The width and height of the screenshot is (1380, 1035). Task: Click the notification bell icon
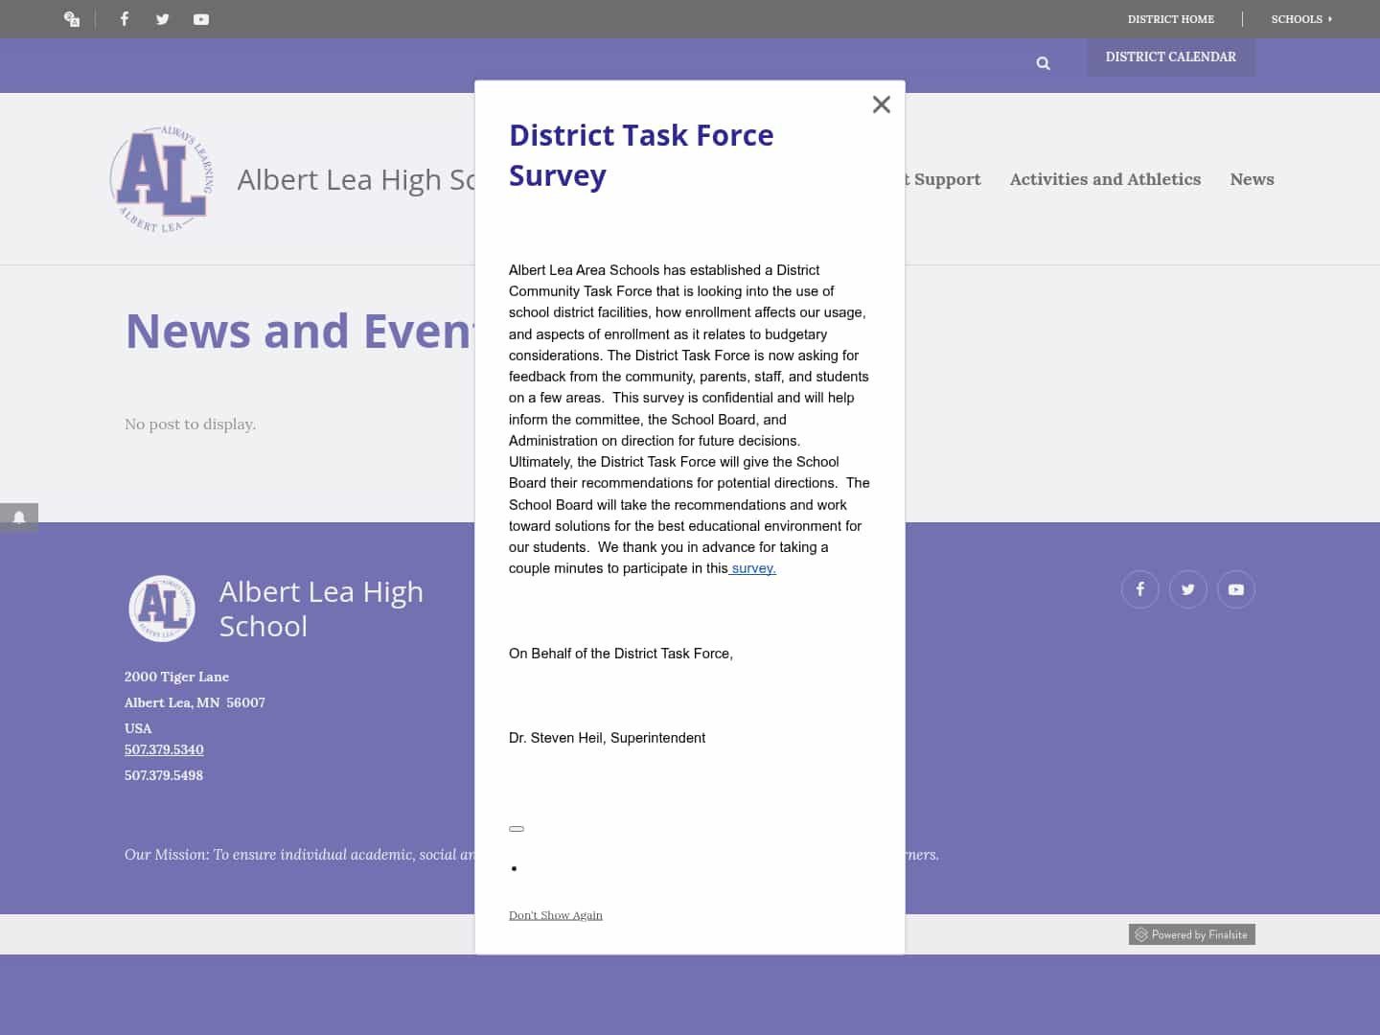click(19, 517)
